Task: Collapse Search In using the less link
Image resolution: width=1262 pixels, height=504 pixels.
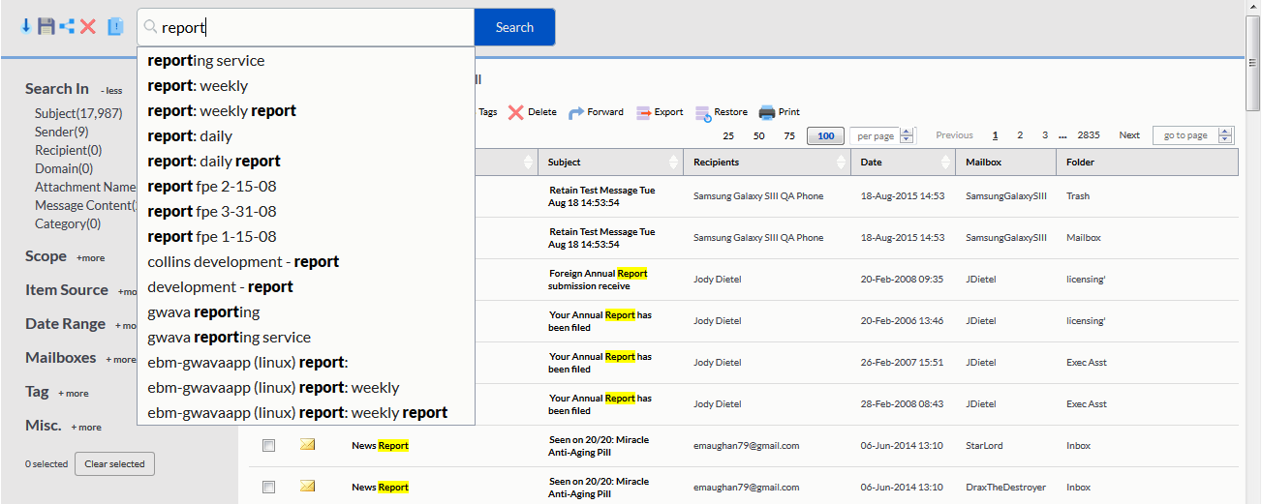Action: [x=111, y=91]
